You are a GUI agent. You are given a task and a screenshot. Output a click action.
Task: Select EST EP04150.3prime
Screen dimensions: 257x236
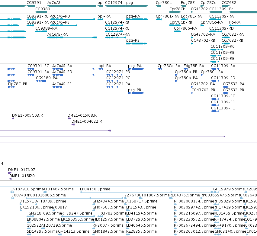[x=146, y=192]
